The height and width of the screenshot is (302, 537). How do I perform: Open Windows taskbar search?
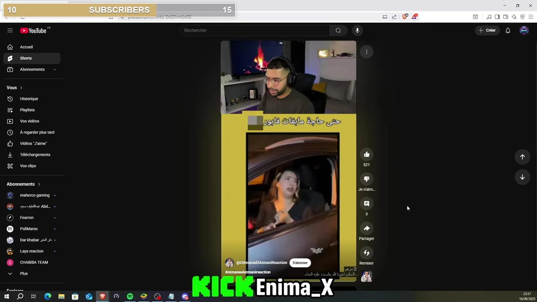tap(20, 297)
